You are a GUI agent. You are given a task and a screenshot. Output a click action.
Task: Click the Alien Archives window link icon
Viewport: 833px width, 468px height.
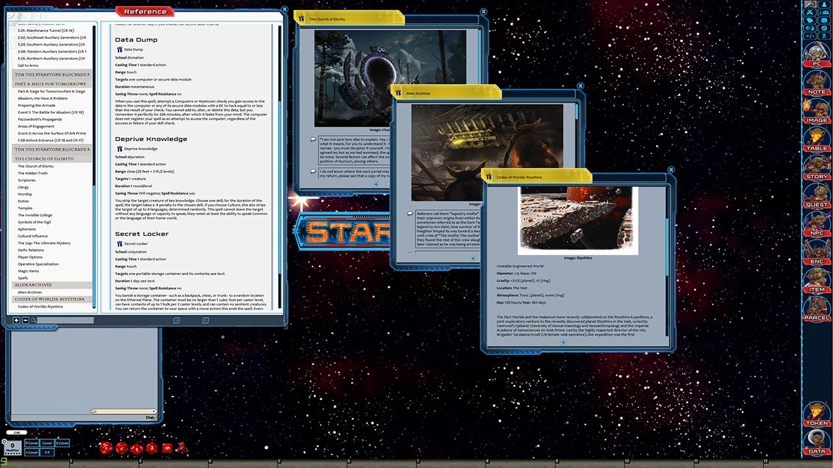400,93
